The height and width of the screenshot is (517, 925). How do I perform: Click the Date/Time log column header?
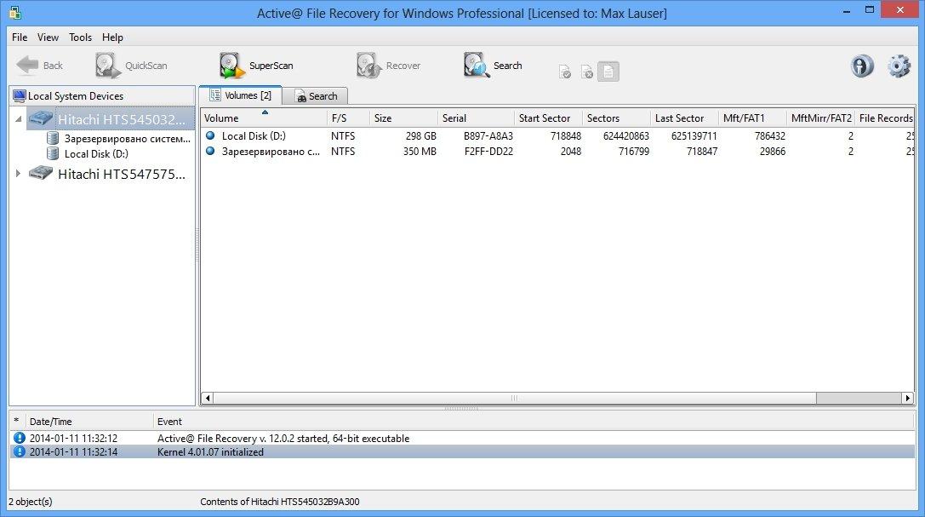tap(89, 422)
